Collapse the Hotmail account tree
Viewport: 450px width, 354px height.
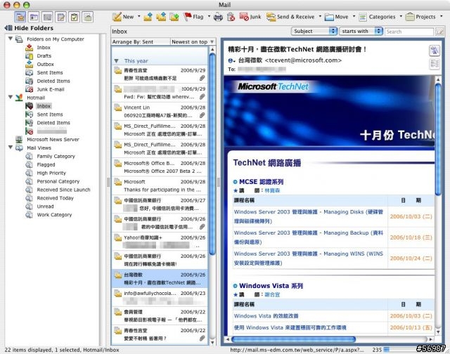point(11,97)
